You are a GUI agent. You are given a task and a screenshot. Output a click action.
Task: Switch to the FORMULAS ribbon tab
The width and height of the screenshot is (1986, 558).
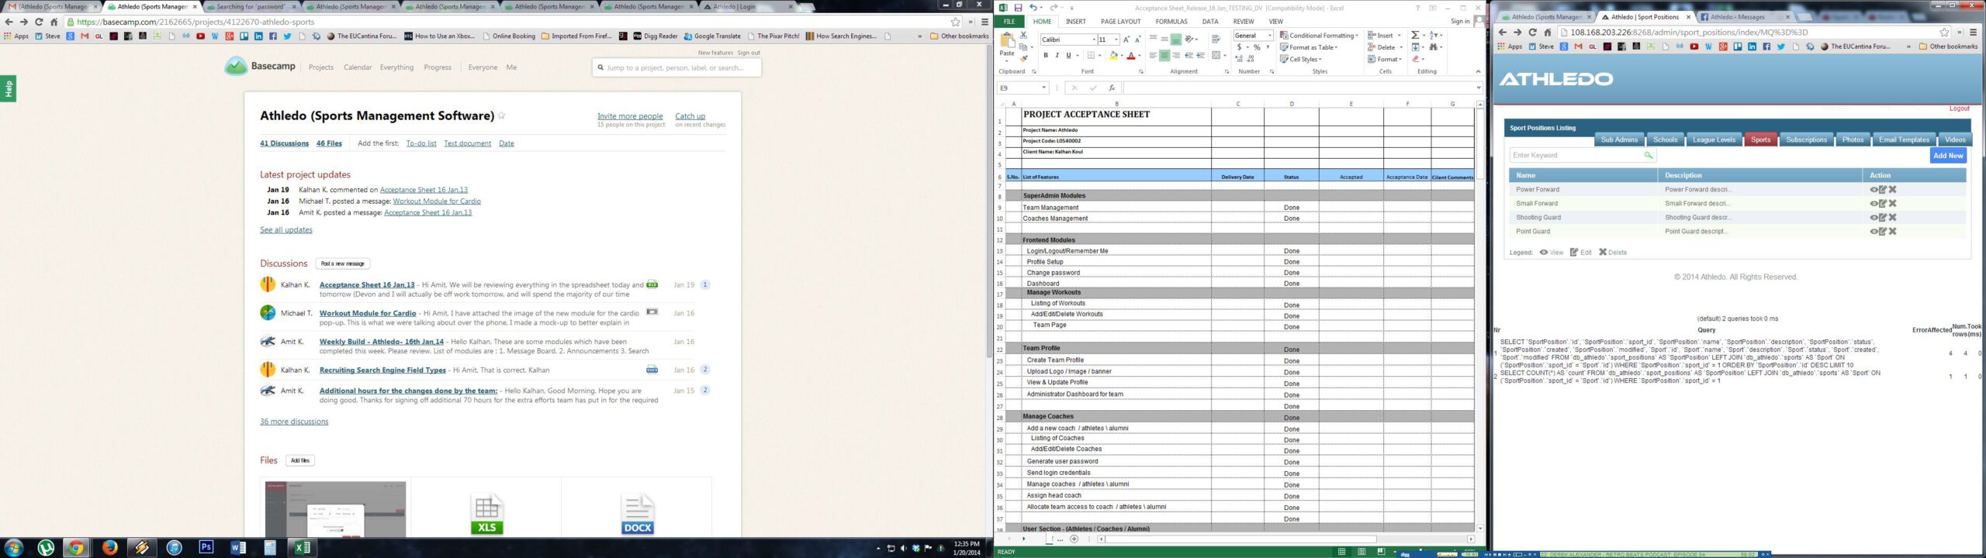tap(1171, 22)
